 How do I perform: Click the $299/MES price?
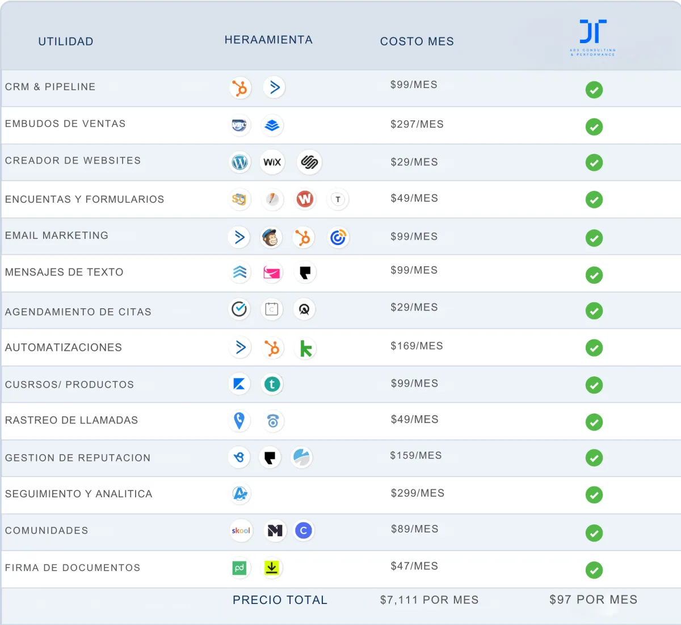[x=418, y=493]
